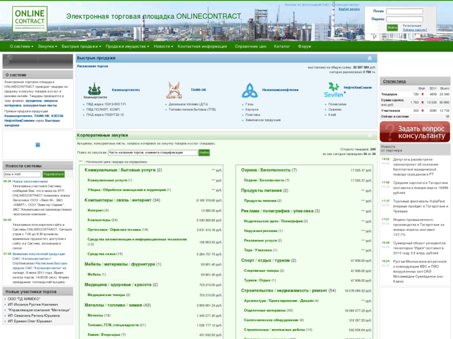Viewport: 453px width, 339px height.
Task: Open the ПВД марка 15313-003 product link
Action: (106, 104)
